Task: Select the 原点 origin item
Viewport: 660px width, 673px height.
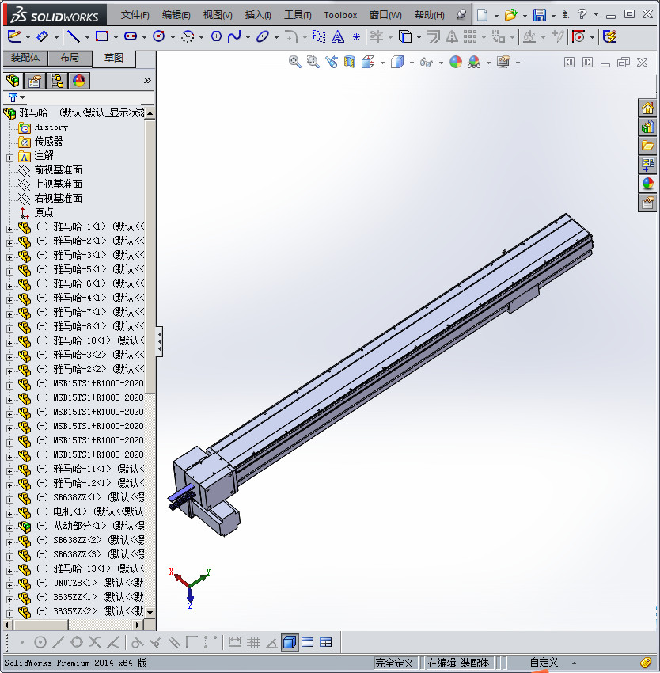Action: tap(44, 212)
